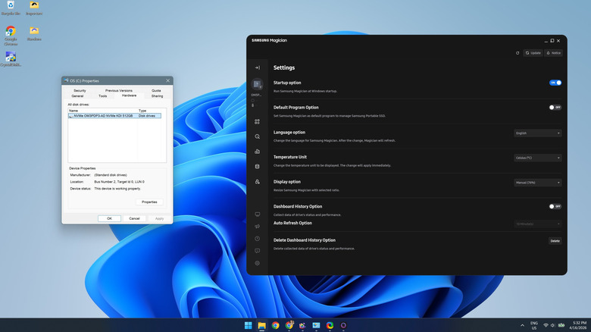Open the database drive management icon
The image size is (591, 332).
click(257, 166)
